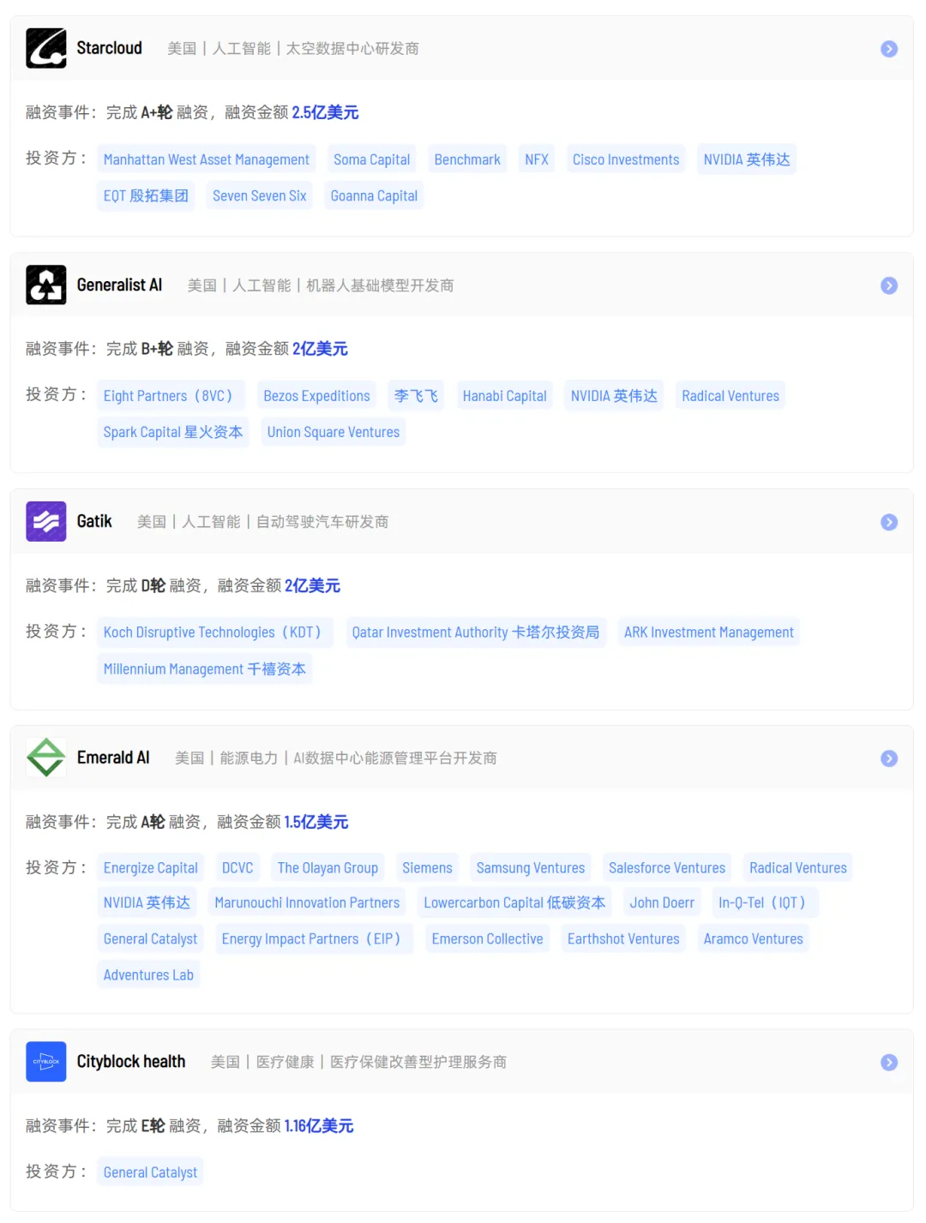This screenshot has height=1223, width=926.
Task: Select Marunouchi Innovation Partners tag
Action: [307, 902]
